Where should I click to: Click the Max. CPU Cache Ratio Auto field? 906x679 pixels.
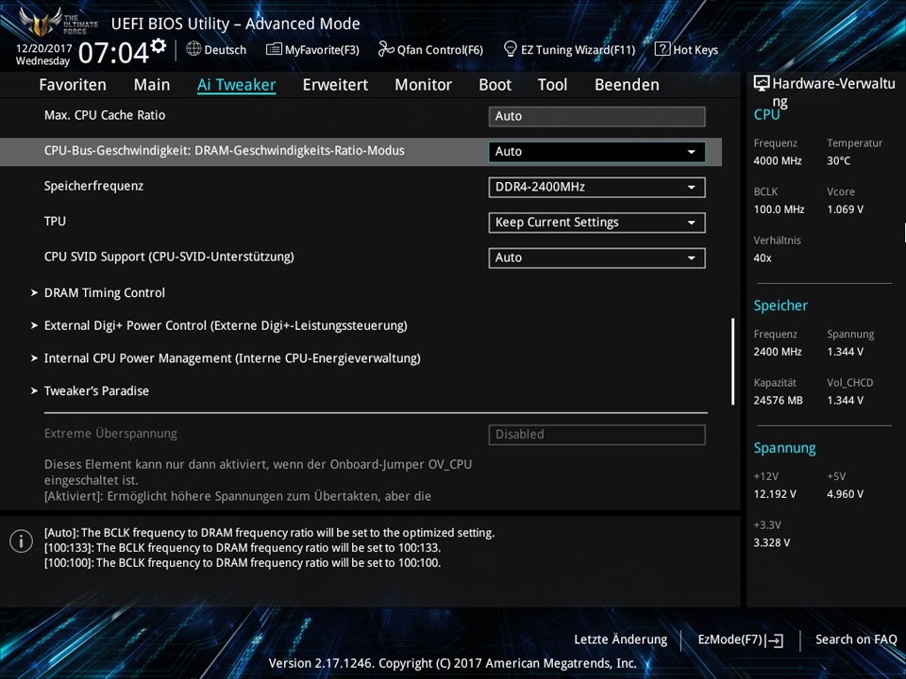596,116
